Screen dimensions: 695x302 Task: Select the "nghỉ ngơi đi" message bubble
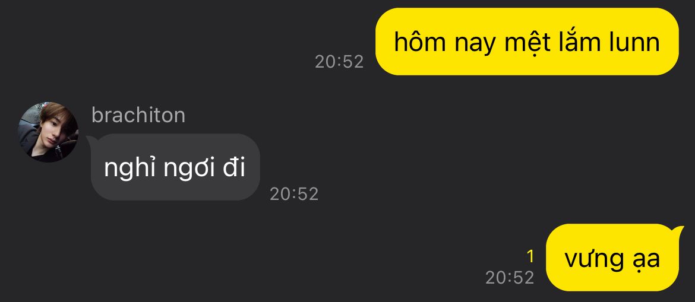coord(175,167)
